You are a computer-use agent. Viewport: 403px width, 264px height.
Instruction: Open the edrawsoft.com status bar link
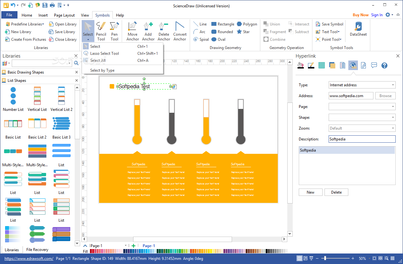[29, 259]
